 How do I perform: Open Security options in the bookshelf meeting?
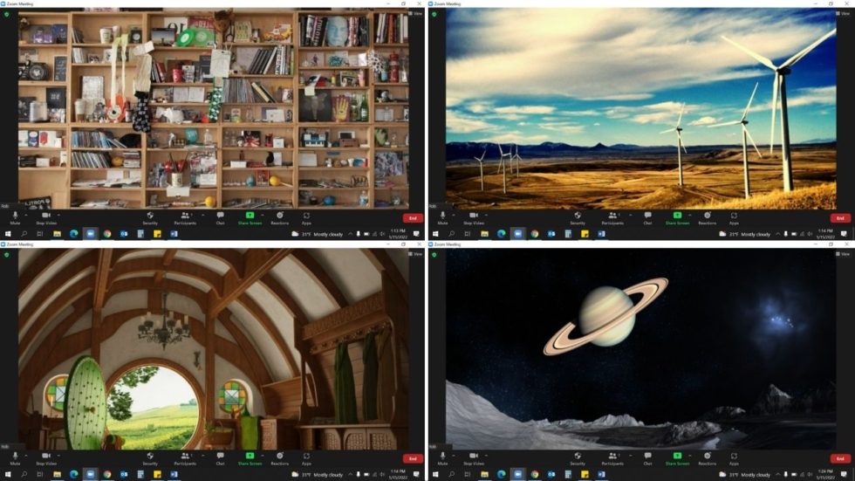150,216
